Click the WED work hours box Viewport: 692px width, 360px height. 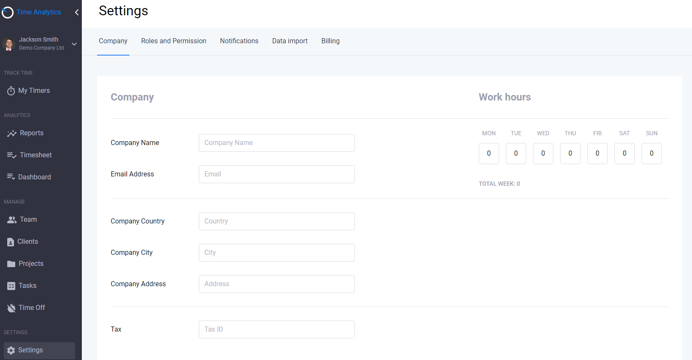point(543,153)
